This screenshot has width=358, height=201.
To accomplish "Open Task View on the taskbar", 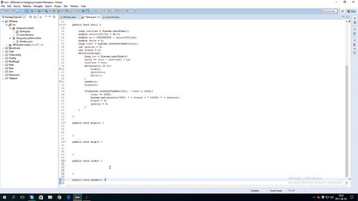I will tap(22, 197).
